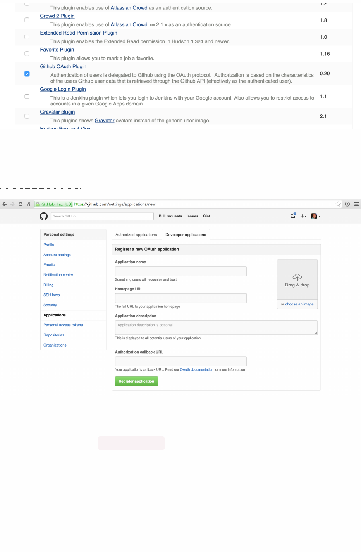Click the Search GitHub box

click(x=102, y=216)
